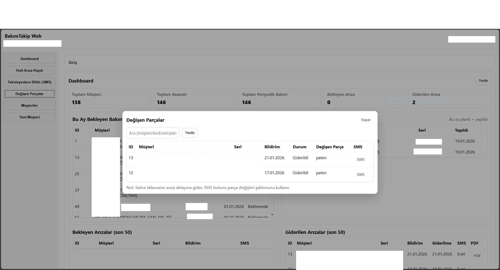Click Değişen Parçalar sidebar button
This screenshot has width=500, height=270.
(29, 94)
